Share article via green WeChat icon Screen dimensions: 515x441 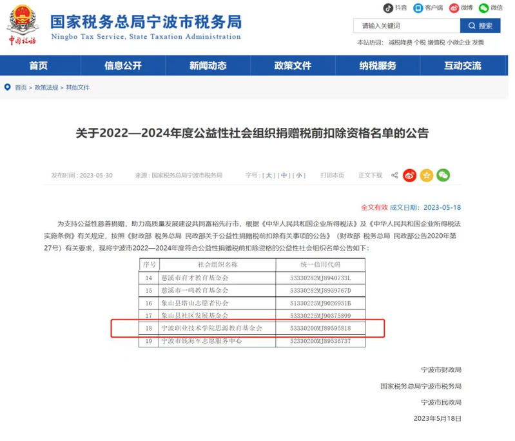(x=443, y=175)
